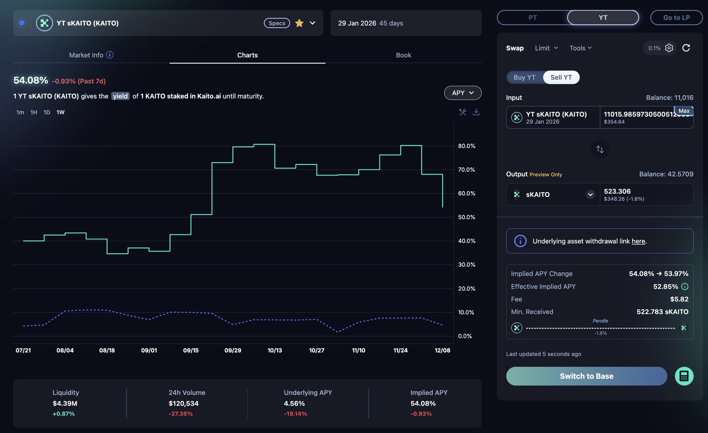Click the refresh icon
The width and height of the screenshot is (708, 433).
point(686,48)
